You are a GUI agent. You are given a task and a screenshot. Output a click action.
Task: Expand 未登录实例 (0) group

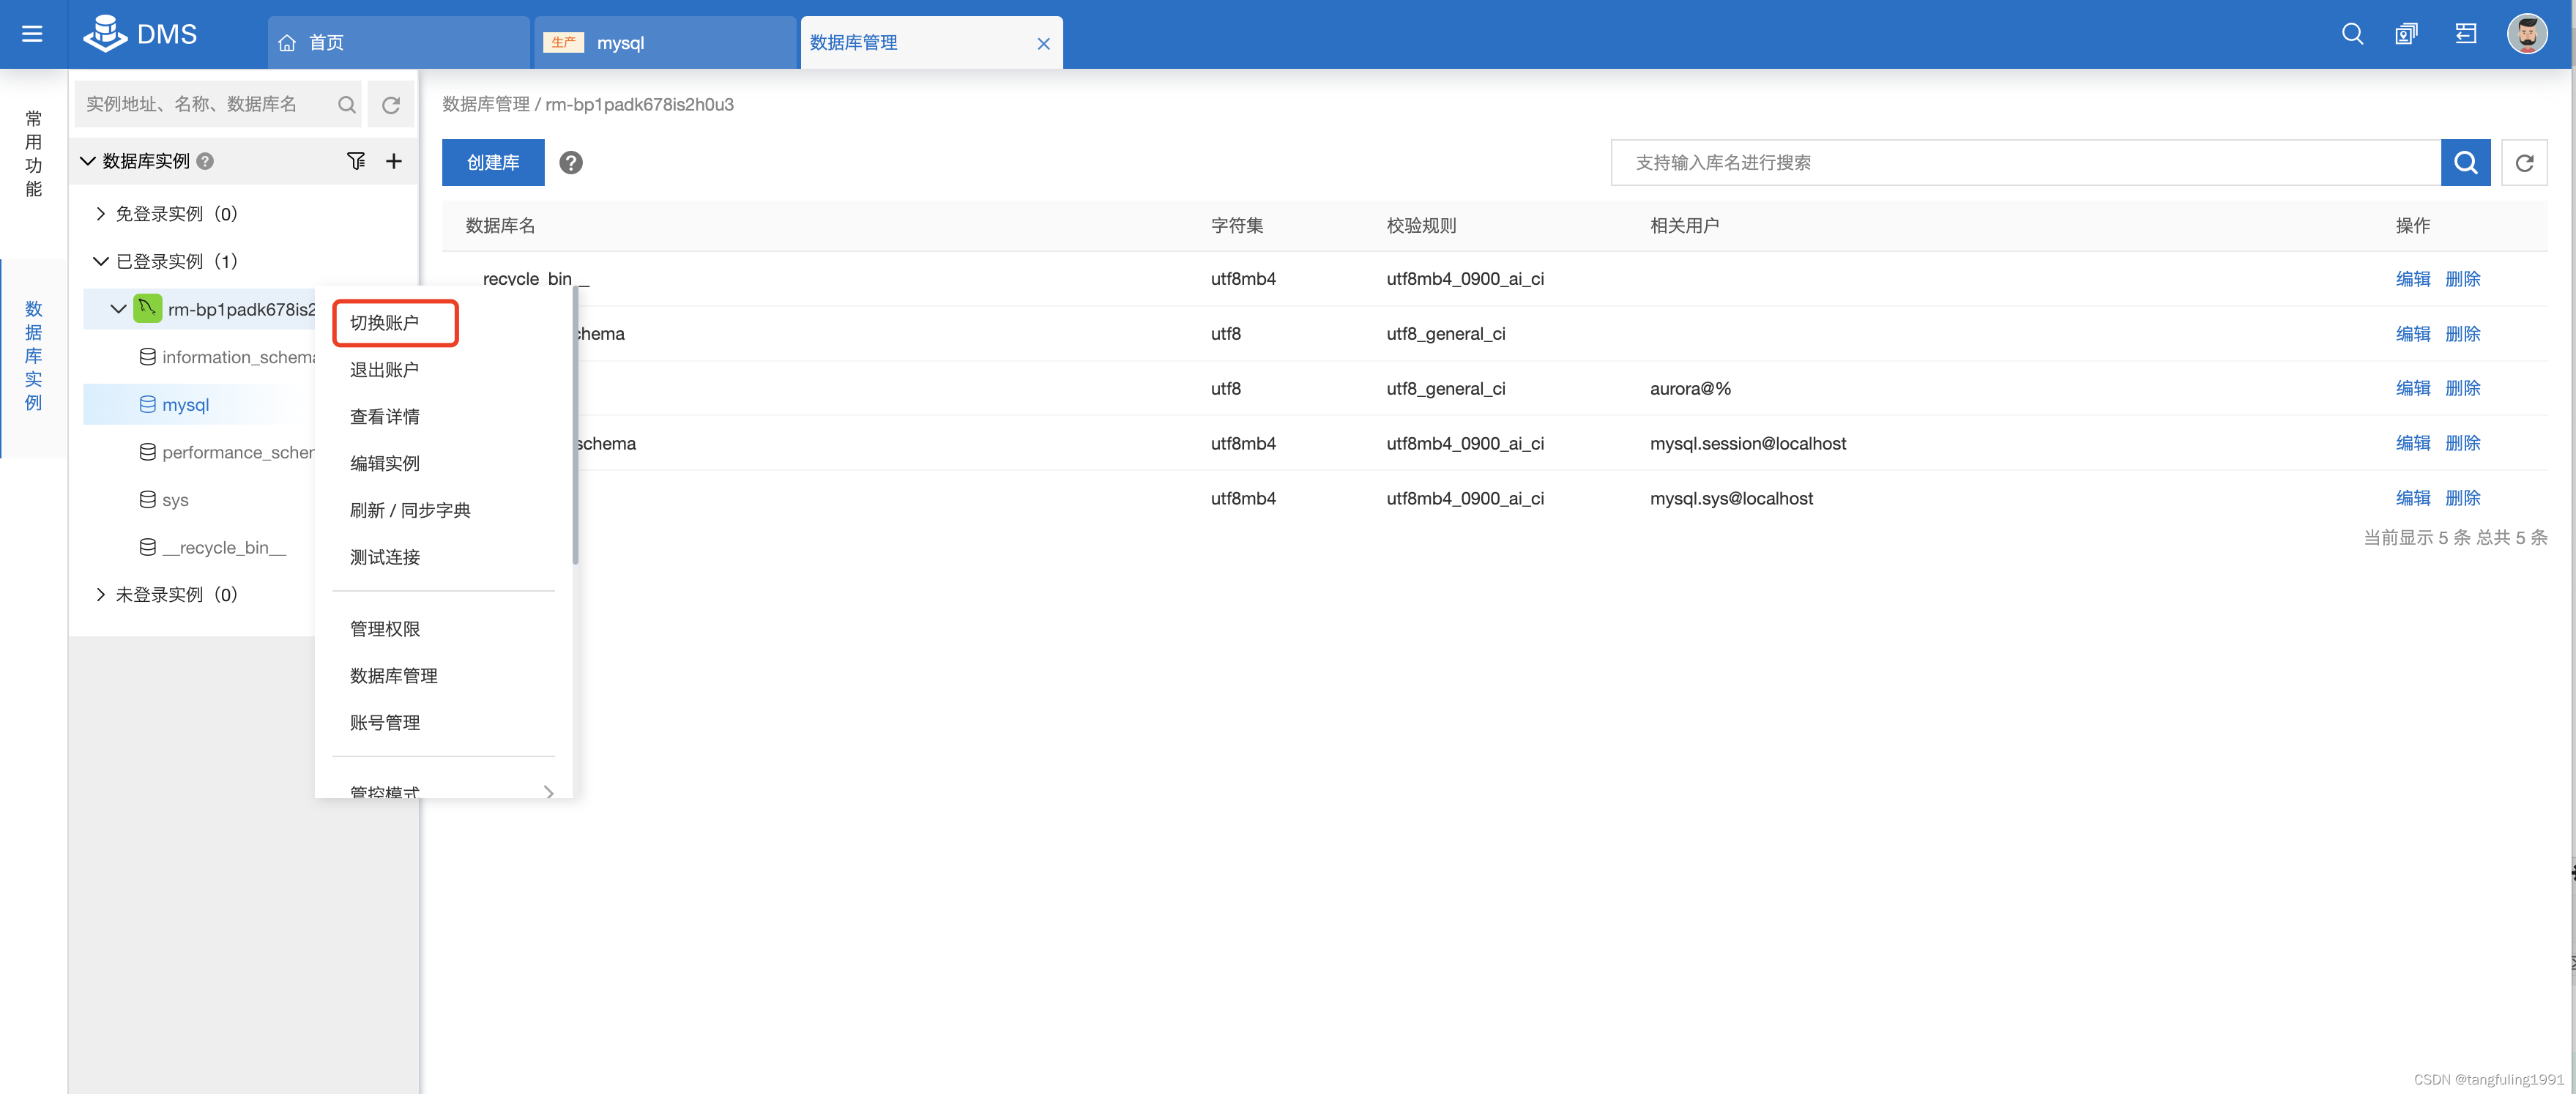pyautogui.click(x=100, y=595)
